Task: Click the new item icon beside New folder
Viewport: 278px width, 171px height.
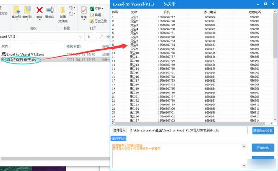Action: (x=72, y=8)
